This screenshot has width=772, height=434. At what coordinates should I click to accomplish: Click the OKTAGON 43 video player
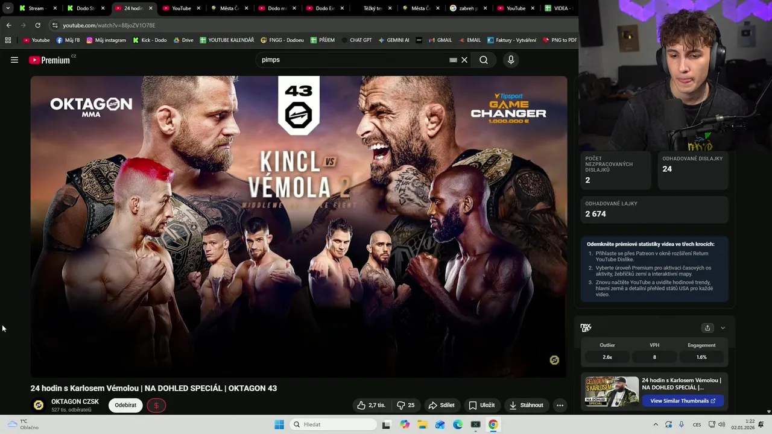[299, 226]
